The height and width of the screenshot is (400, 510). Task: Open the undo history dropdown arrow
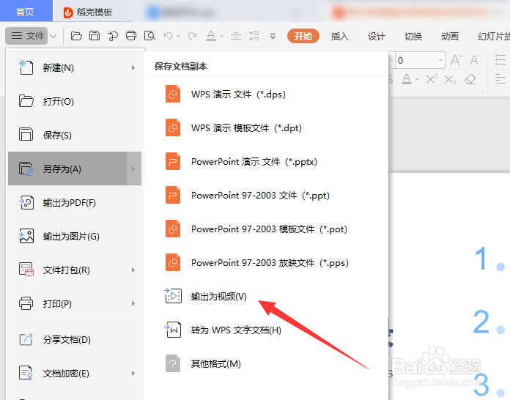(179, 36)
